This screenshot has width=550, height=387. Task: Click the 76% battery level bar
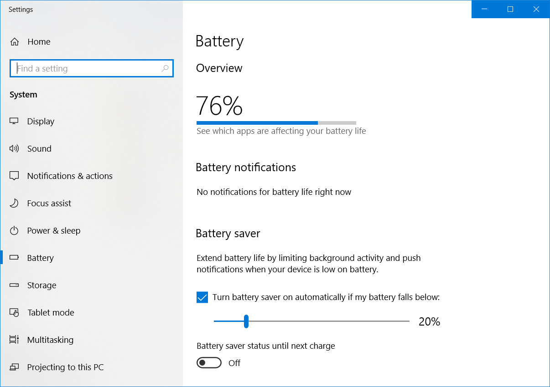tap(276, 123)
